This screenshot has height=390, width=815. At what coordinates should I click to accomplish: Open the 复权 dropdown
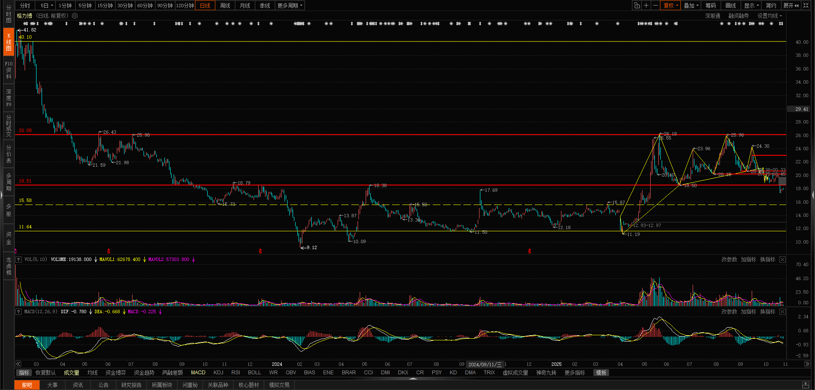click(x=671, y=6)
